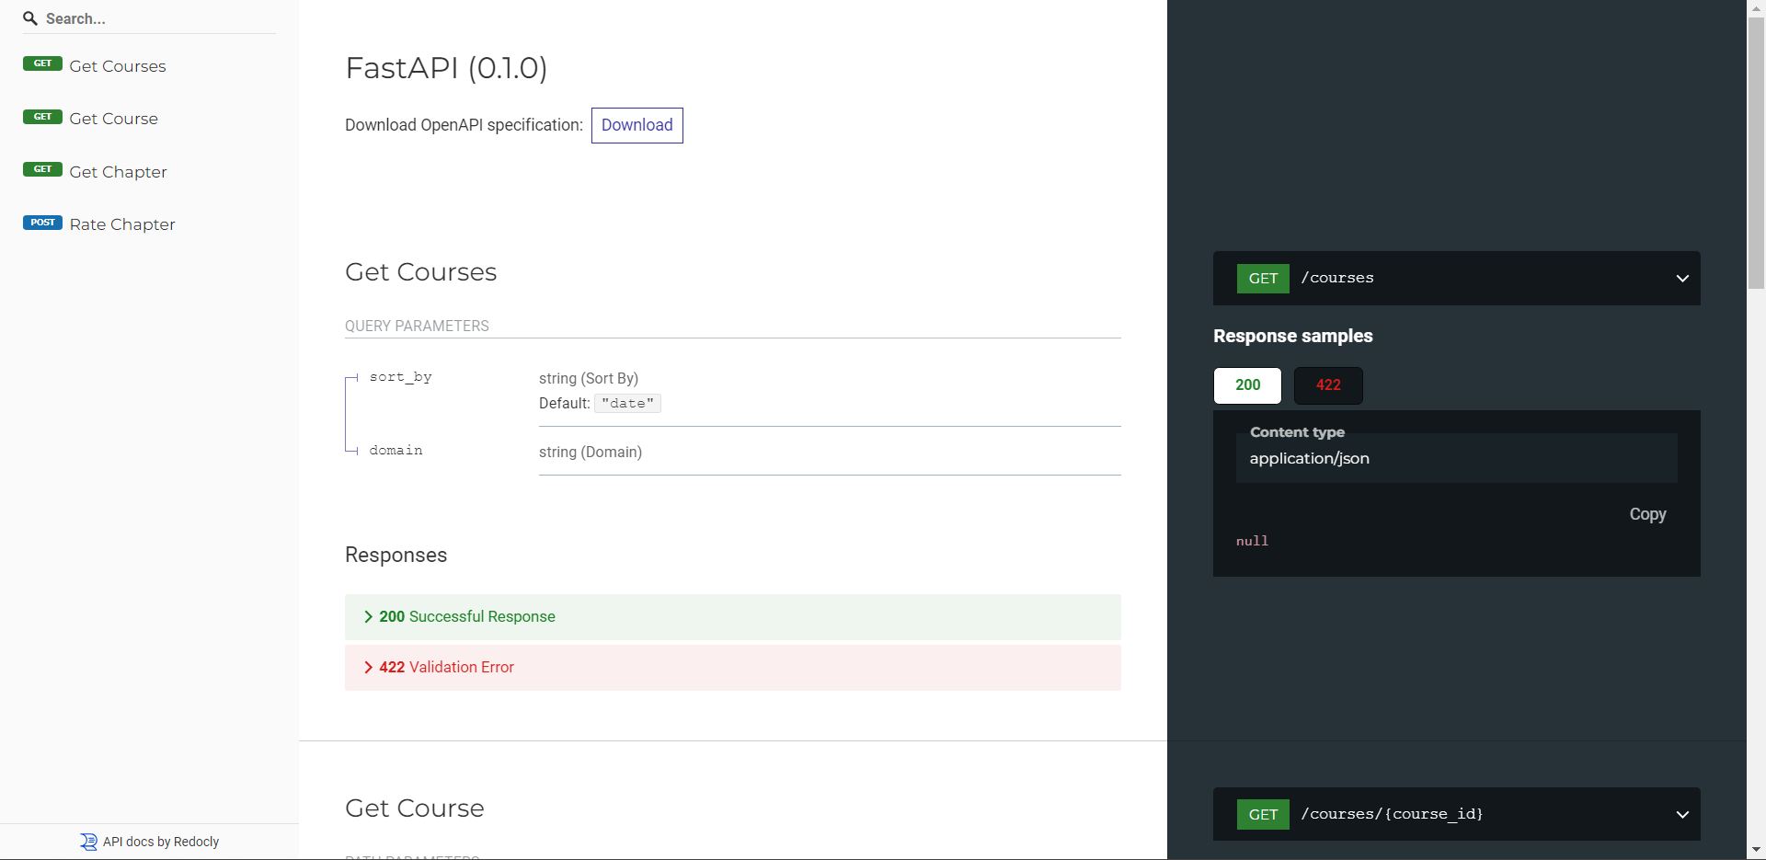Screen dimensions: 1766x860
Task: Click the green GET label for /courses
Action: (x=1263, y=279)
